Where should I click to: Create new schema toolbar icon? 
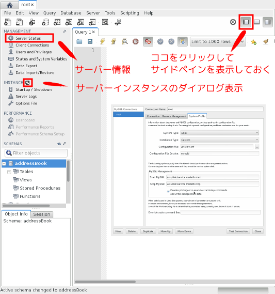pos(45,22)
